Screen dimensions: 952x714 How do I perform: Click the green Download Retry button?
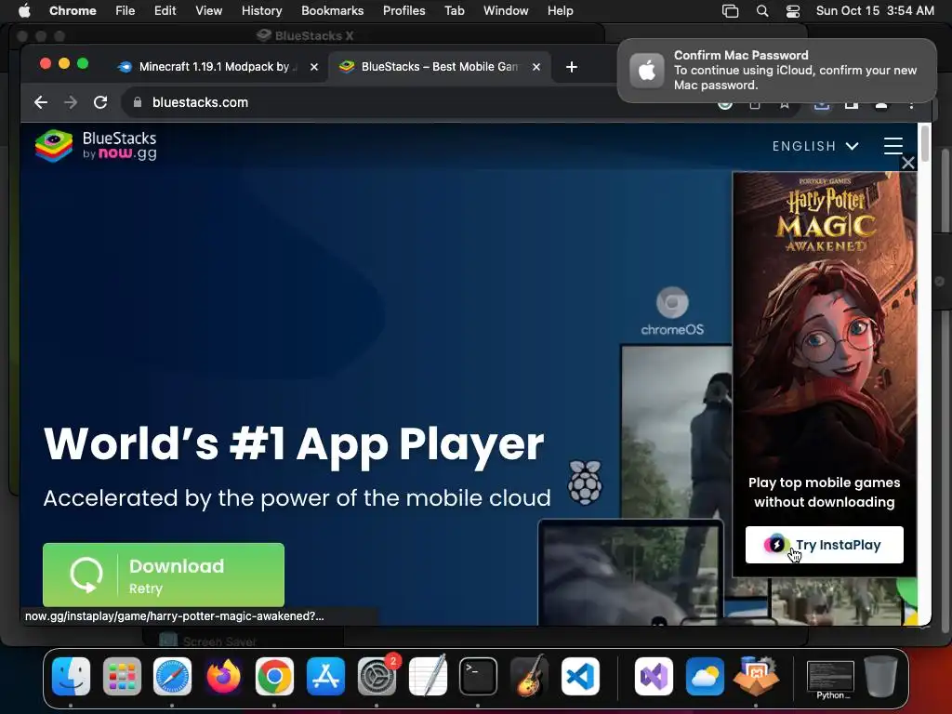[x=164, y=575]
